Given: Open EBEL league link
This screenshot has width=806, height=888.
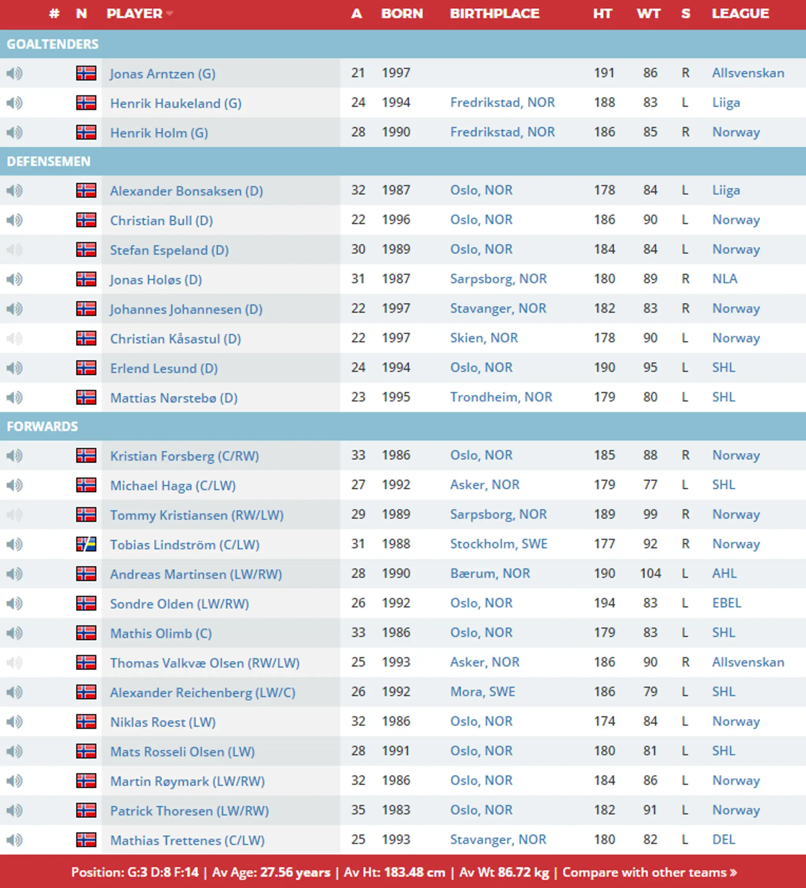Looking at the screenshot, I should click(727, 603).
